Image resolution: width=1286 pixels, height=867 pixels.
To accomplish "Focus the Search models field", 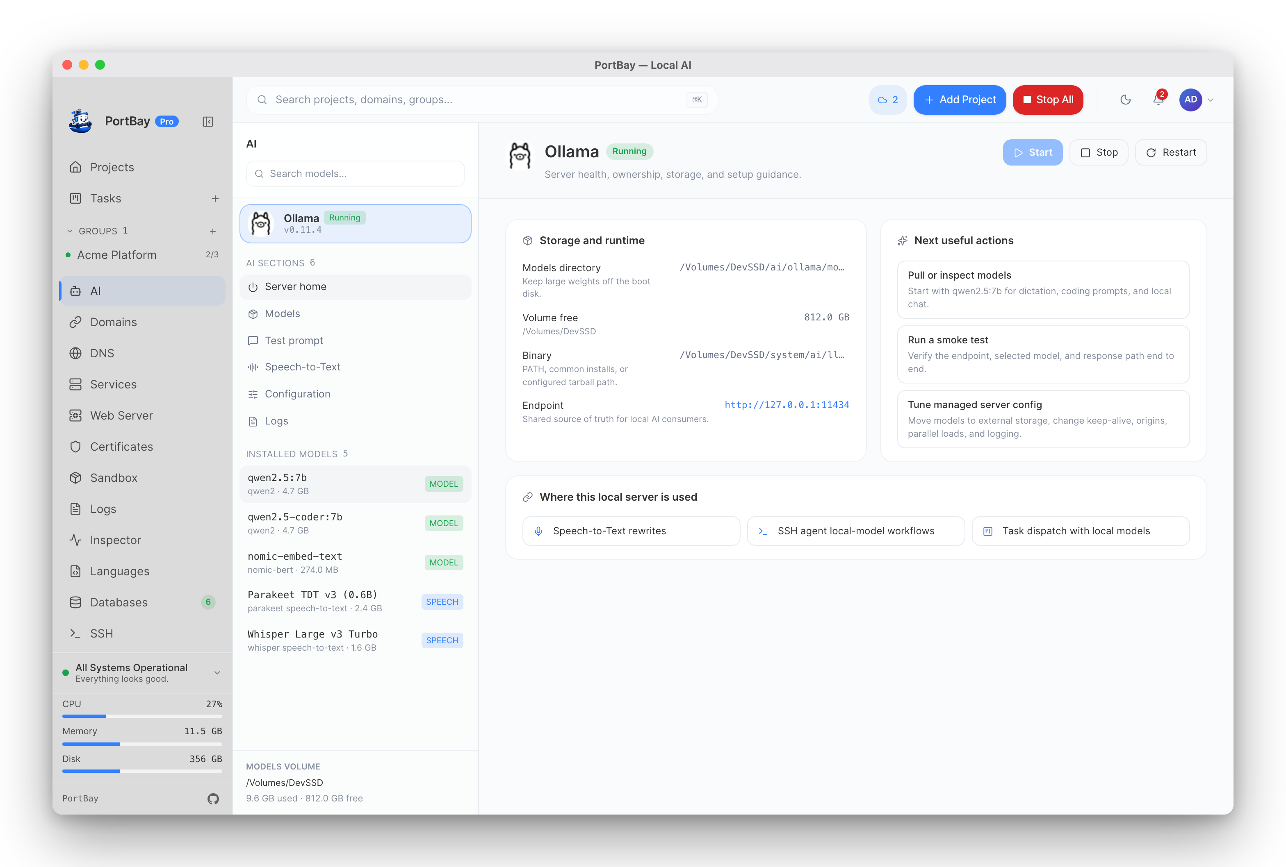I will (x=355, y=174).
